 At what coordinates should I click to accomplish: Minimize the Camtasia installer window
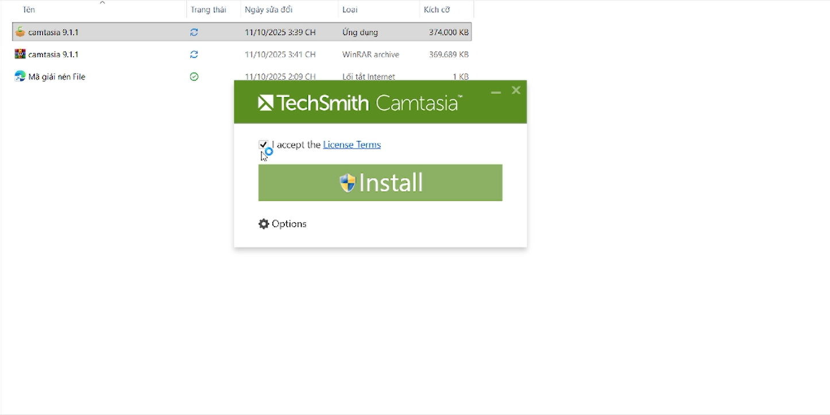click(496, 91)
